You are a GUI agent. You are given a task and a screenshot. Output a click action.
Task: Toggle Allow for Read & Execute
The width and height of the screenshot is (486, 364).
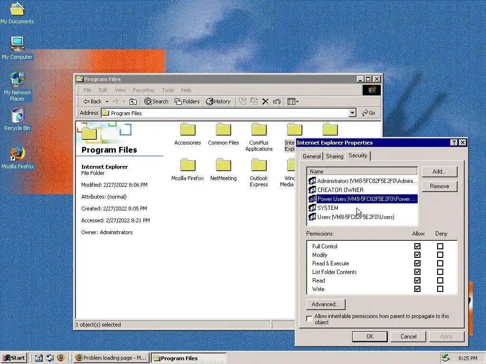(x=417, y=263)
